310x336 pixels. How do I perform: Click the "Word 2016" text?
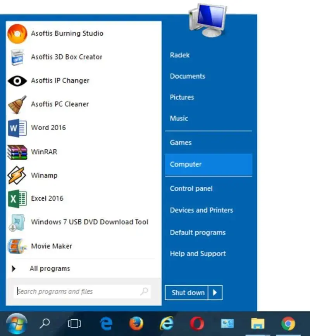(x=48, y=128)
